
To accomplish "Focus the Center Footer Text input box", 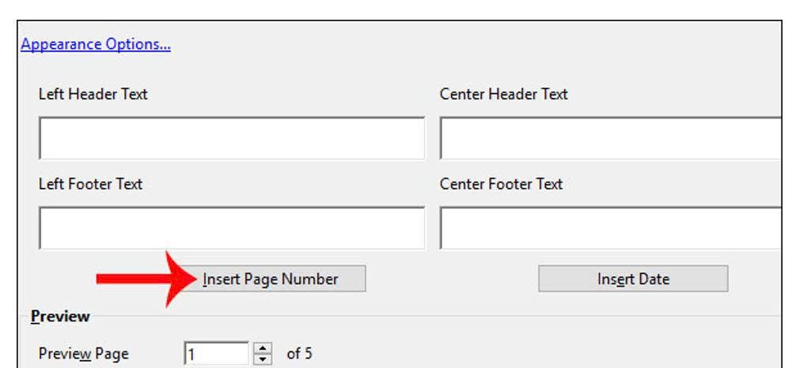I will coord(611,228).
